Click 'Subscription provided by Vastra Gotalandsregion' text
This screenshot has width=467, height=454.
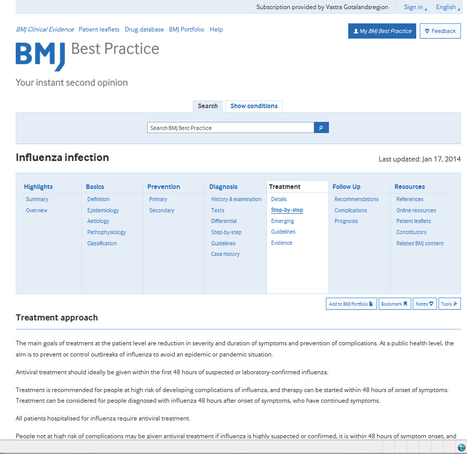(x=322, y=7)
